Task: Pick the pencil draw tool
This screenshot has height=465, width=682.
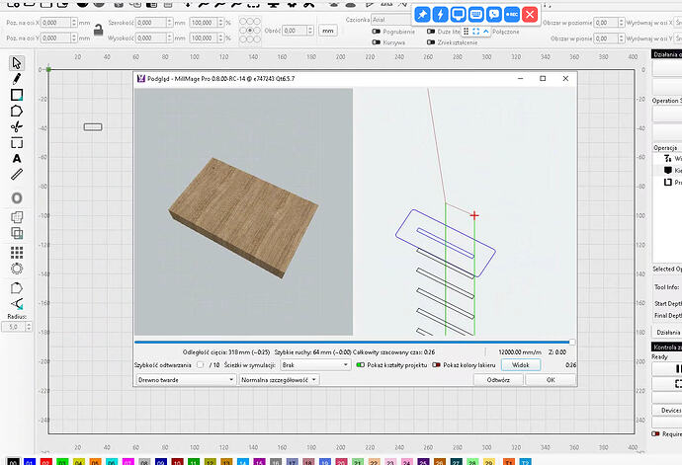Action: click(x=17, y=79)
